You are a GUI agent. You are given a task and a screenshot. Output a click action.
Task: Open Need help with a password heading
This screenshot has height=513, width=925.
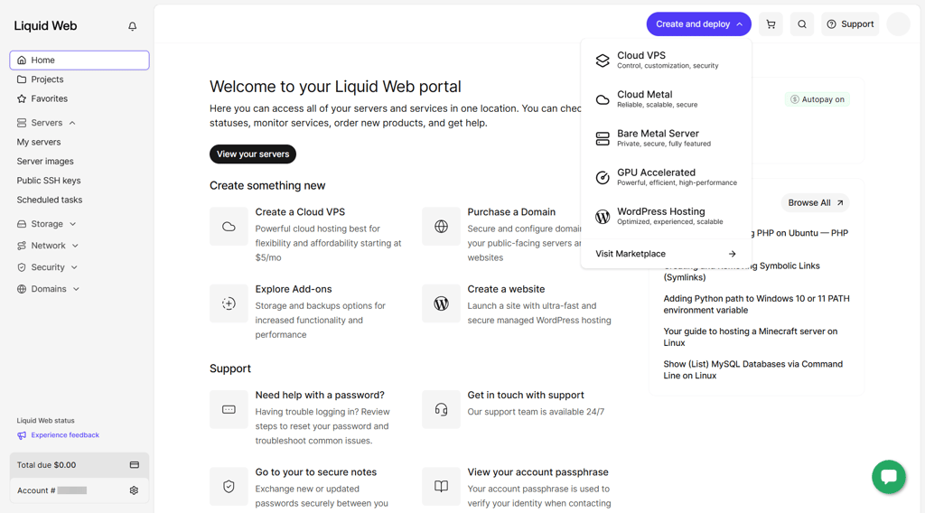320,395
